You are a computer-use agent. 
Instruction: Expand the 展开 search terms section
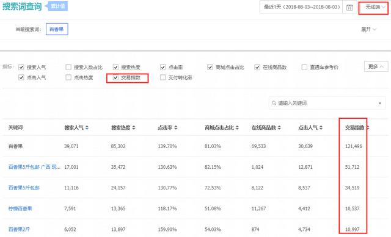(x=368, y=29)
